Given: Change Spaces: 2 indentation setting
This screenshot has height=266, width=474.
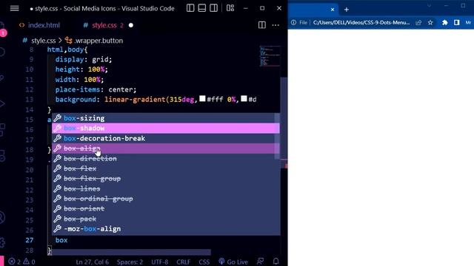Looking at the screenshot, I should click(x=130, y=262).
